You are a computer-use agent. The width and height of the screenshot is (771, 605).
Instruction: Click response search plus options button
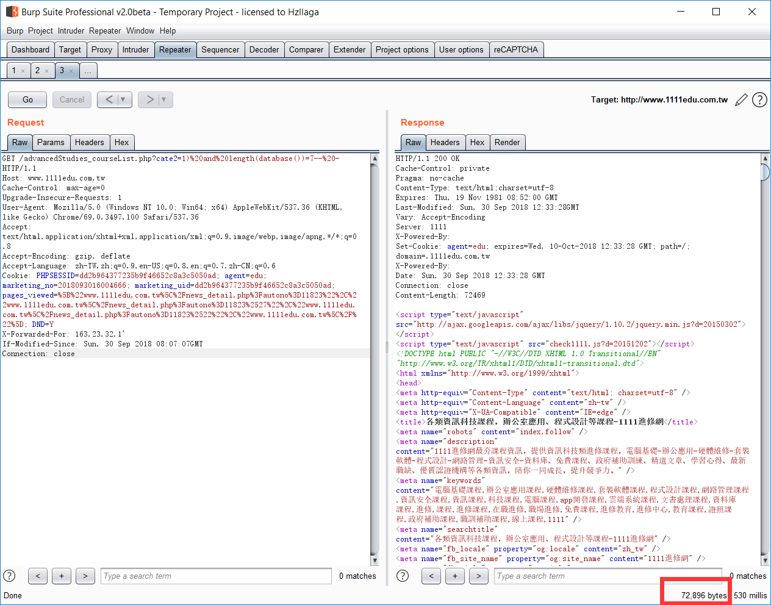[x=455, y=576]
